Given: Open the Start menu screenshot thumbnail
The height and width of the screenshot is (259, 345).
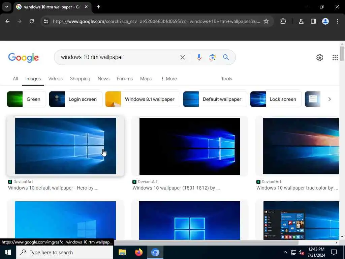Looking at the screenshot, I should coord(301,220).
